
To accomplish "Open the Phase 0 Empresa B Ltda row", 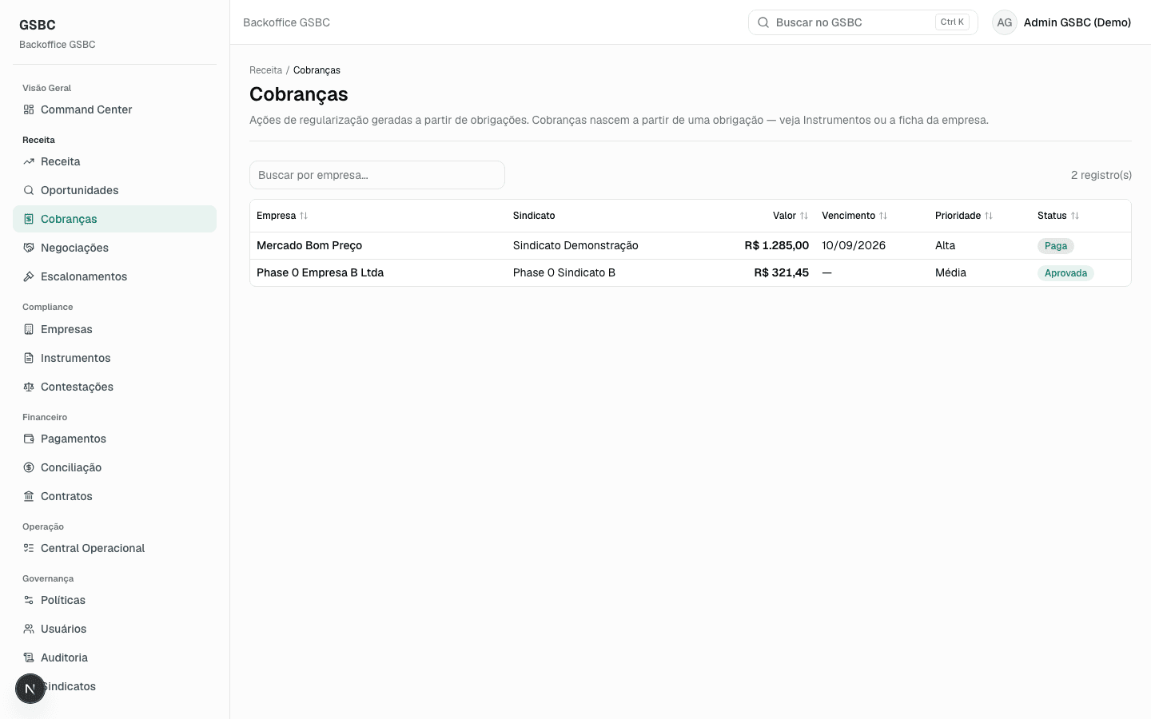I will click(x=691, y=272).
